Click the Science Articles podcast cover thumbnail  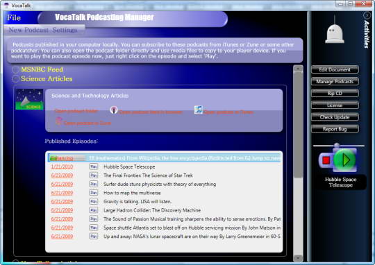point(29,99)
